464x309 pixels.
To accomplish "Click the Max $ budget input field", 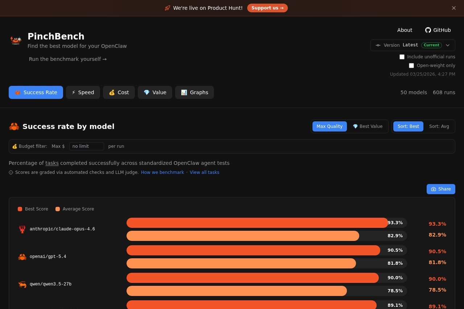I will click(86, 146).
